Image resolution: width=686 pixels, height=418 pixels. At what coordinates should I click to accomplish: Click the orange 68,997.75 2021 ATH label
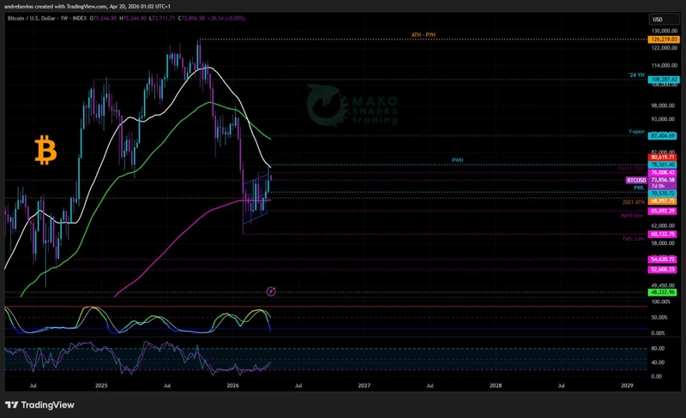(664, 201)
